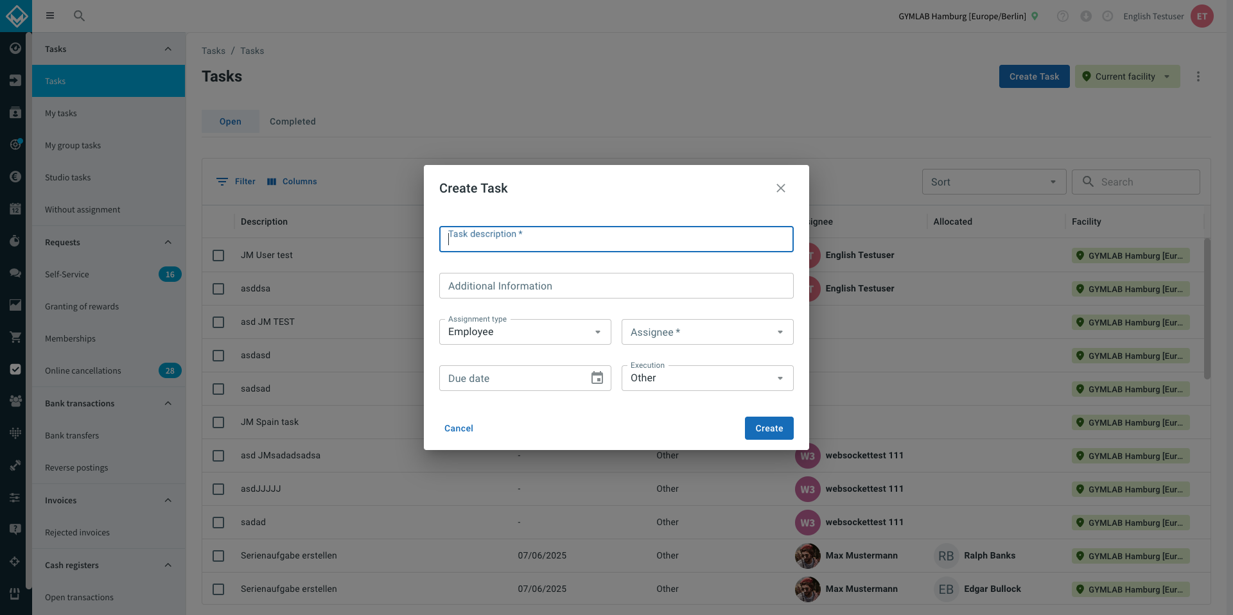Select checkbox for JM Spain task
Screen dimensions: 1233x615
(218, 422)
